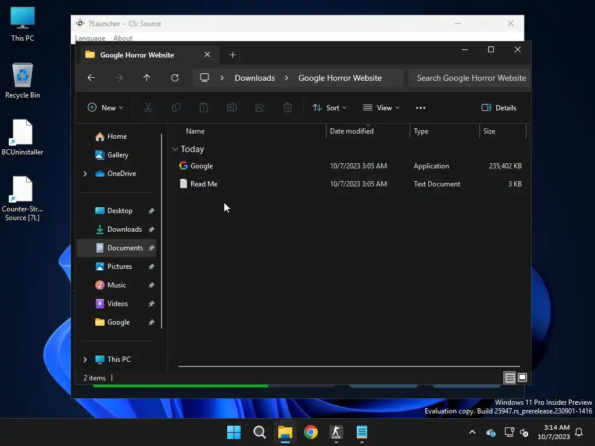
Task: Expand chevron after Downloads in address bar
Action: coord(286,78)
